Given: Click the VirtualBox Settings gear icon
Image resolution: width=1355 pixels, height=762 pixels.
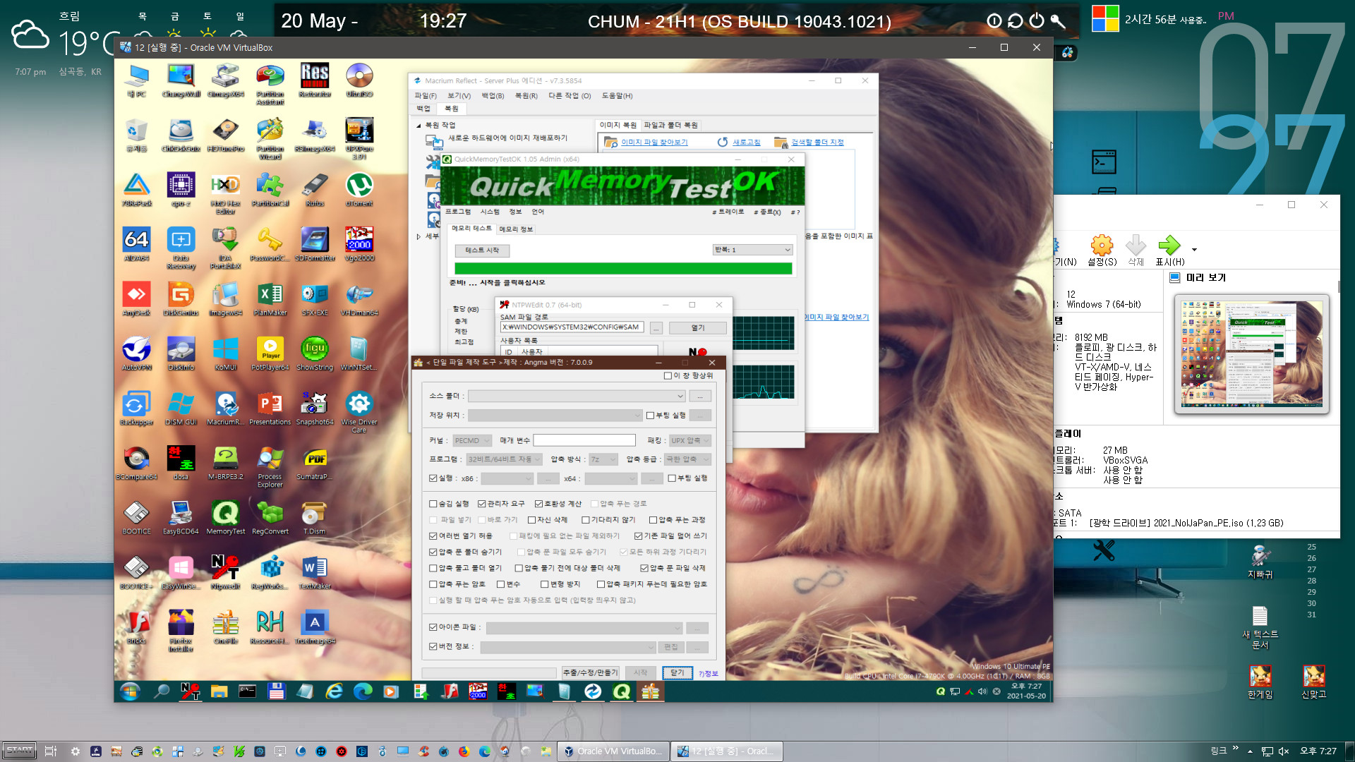Looking at the screenshot, I should [1102, 250].
